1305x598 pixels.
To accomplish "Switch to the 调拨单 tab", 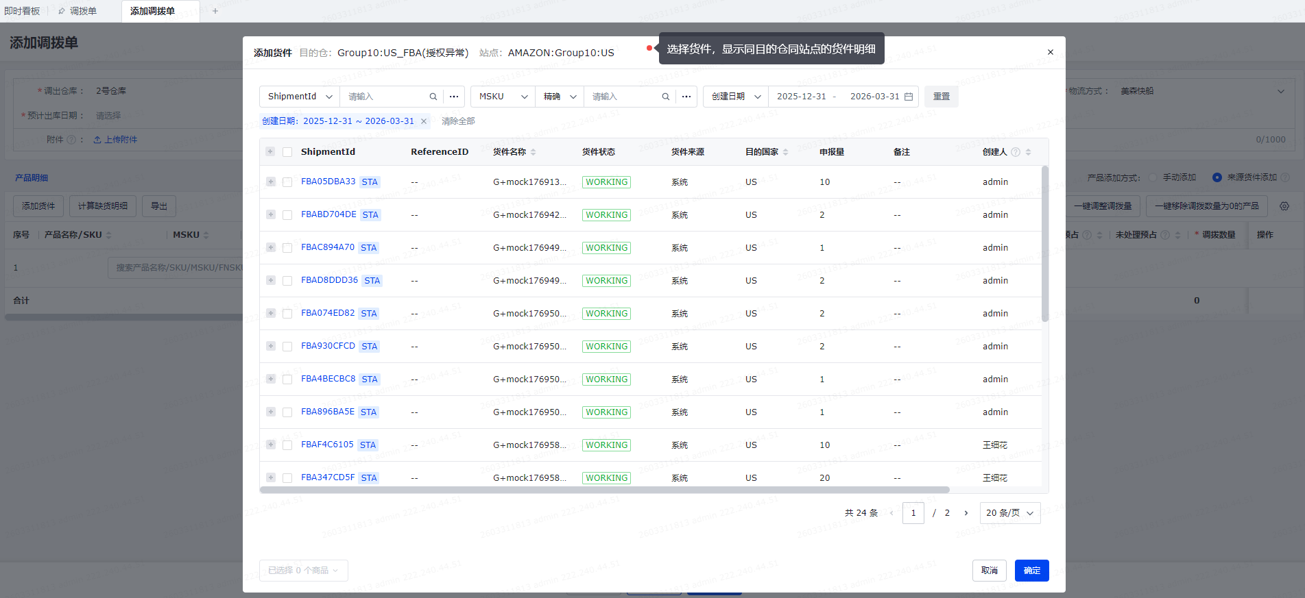I will pyautogui.click(x=83, y=11).
